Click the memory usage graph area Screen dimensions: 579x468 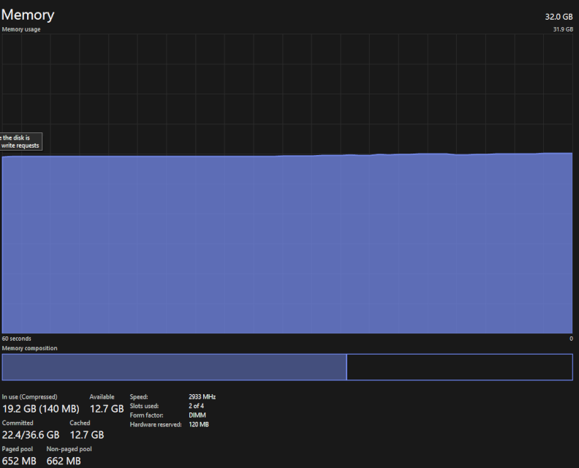click(287, 184)
